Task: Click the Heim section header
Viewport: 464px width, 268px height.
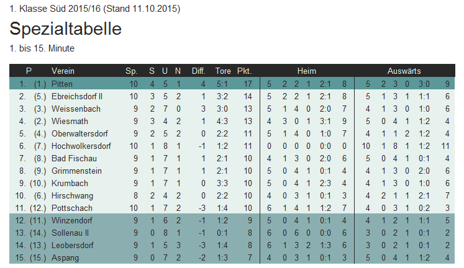Action: (x=307, y=71)
